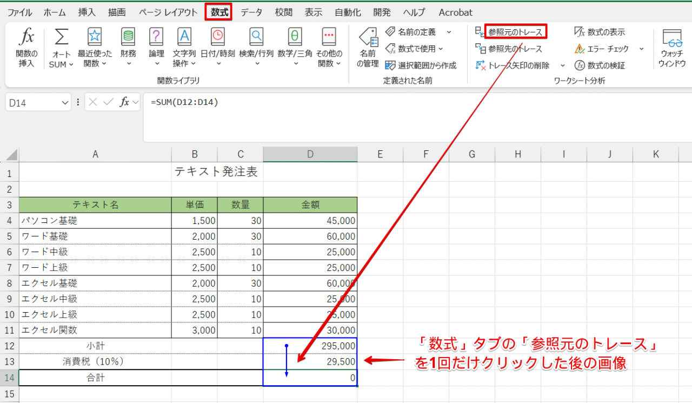This screenshot has width=692, height=403.
Task: Click 選択範囲から作成
Action: (x=421, y=65)
